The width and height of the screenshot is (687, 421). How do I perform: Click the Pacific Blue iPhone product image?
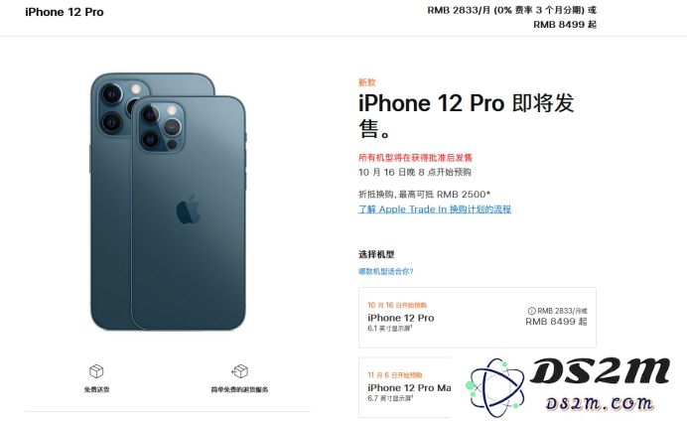click(x=168, y=202)
